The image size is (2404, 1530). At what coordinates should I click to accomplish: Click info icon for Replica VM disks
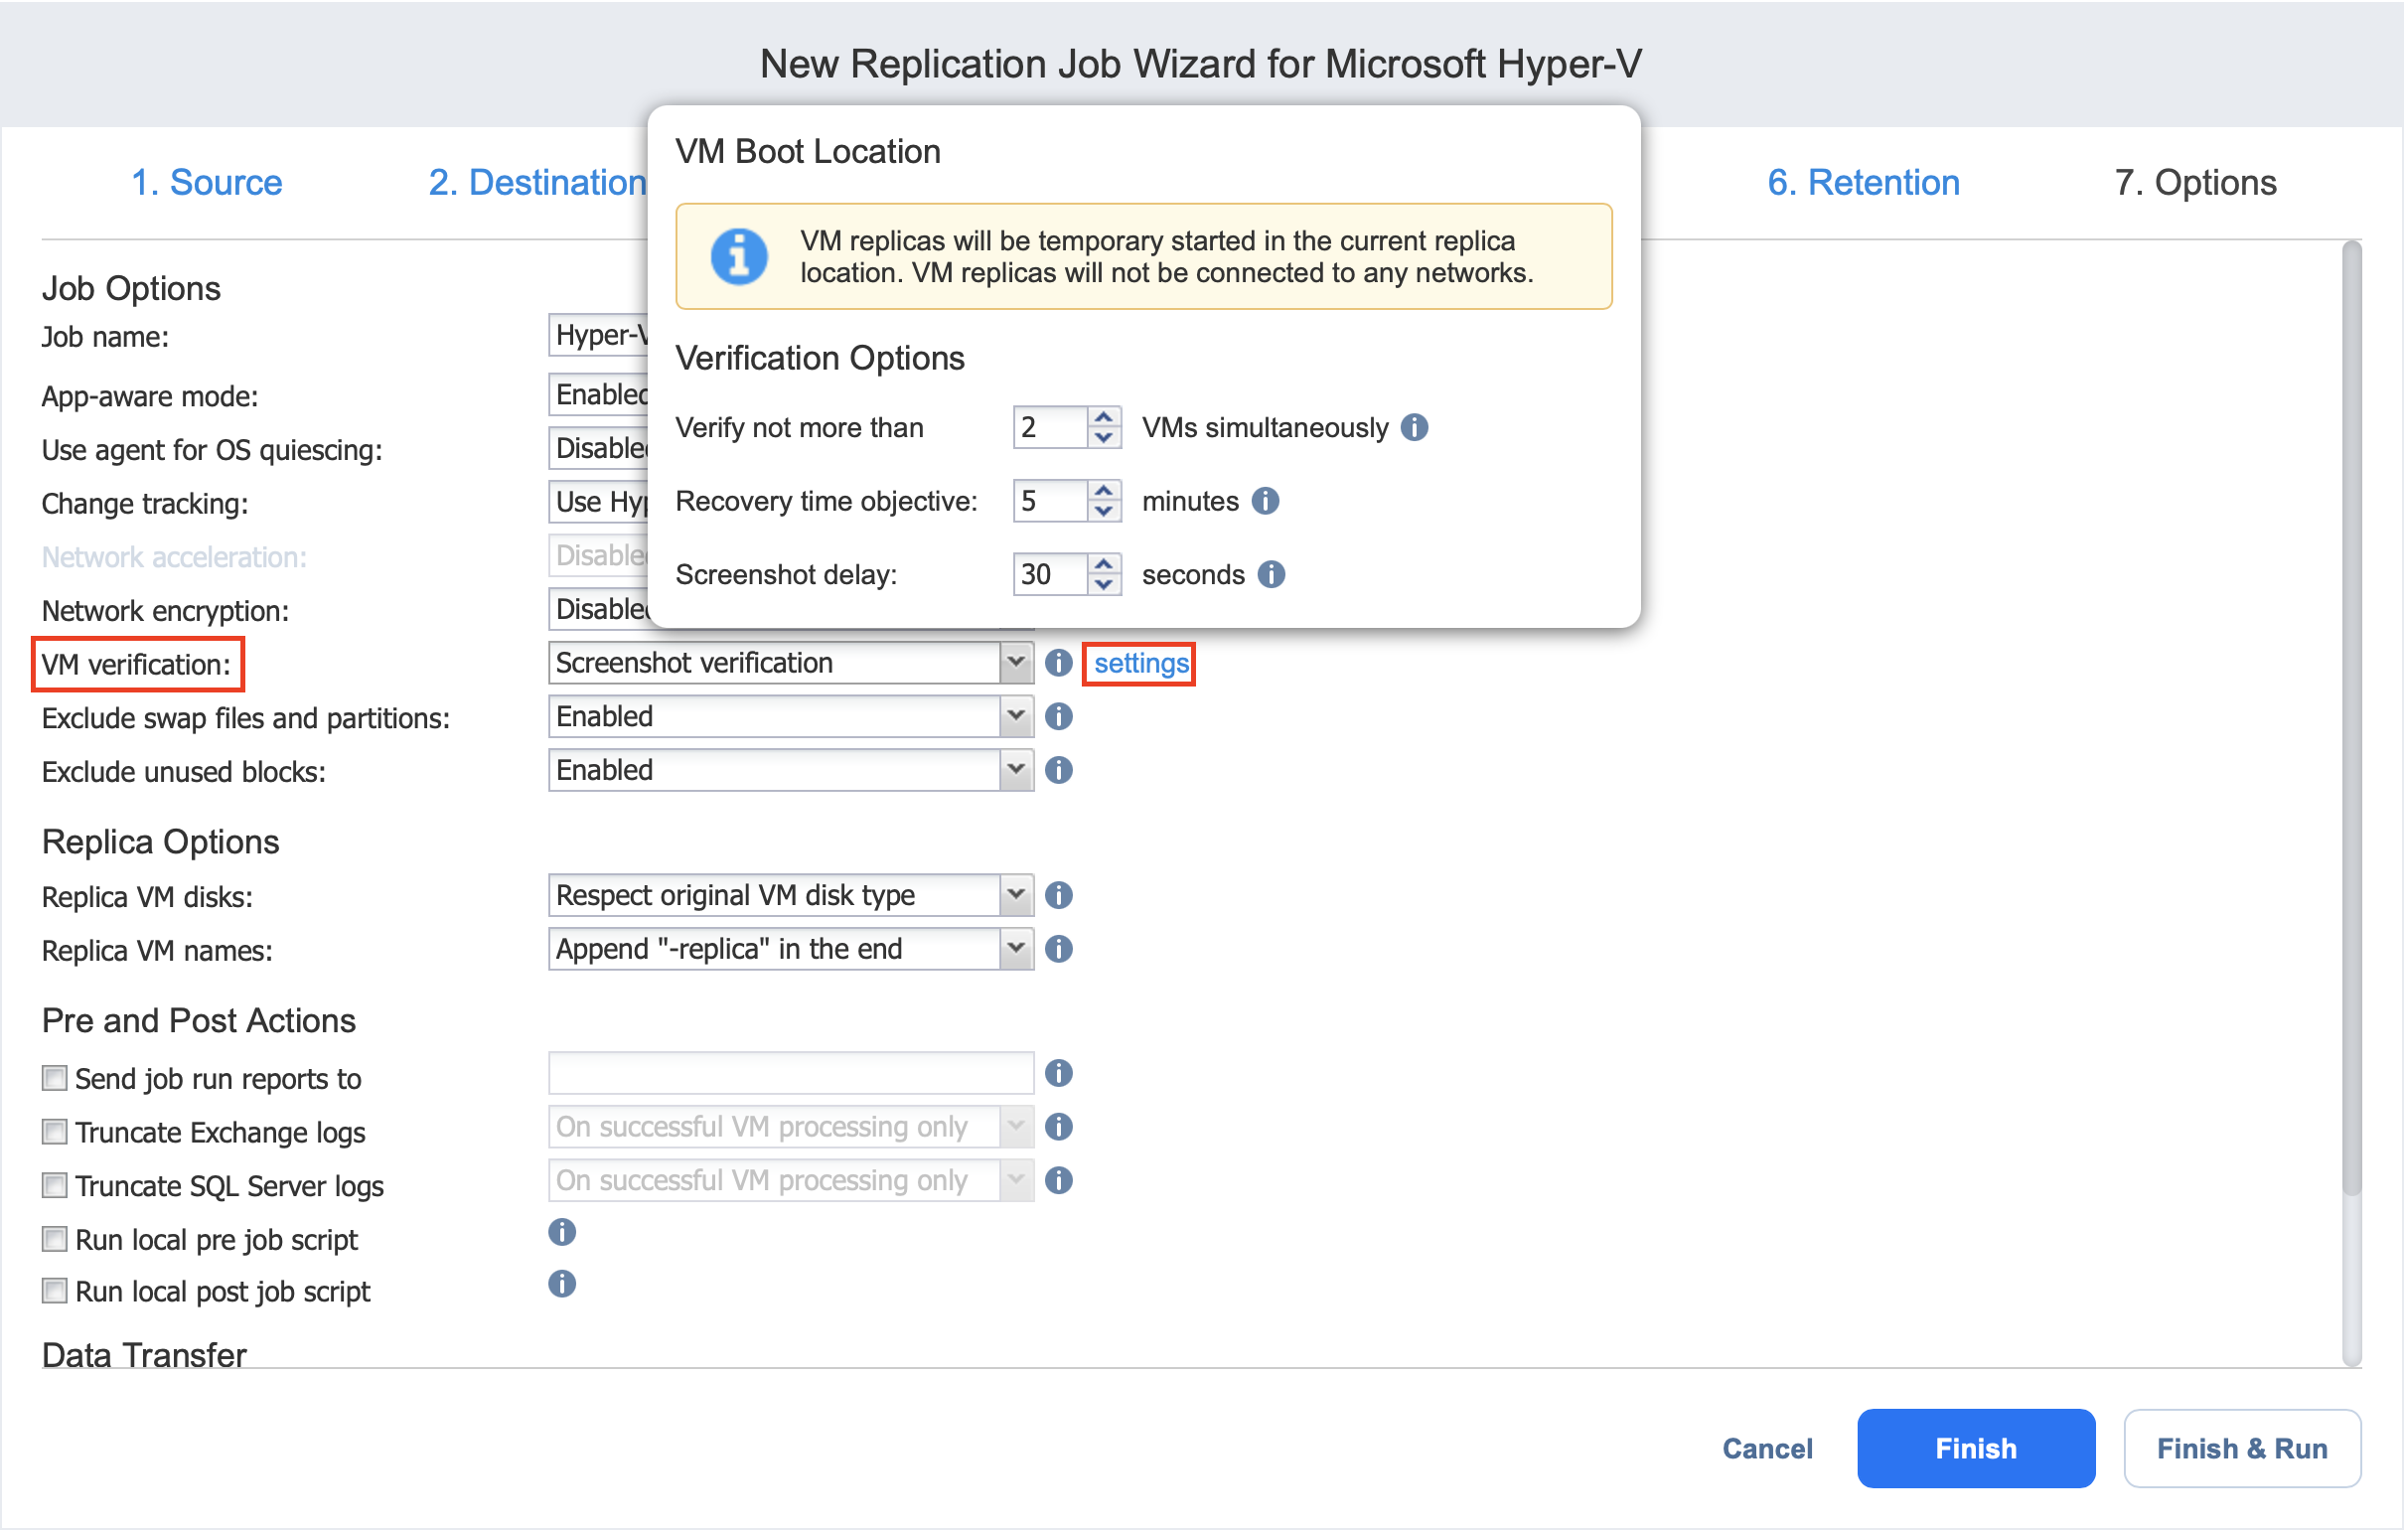1058,895
